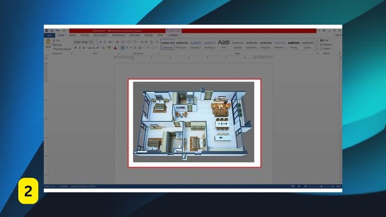Apply the Heading 1 style

click(x=196, y=45)
